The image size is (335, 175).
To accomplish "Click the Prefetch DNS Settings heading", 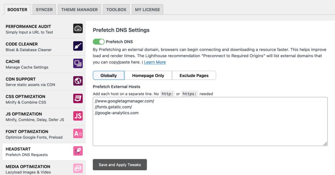I will click(x=121, y=30).
